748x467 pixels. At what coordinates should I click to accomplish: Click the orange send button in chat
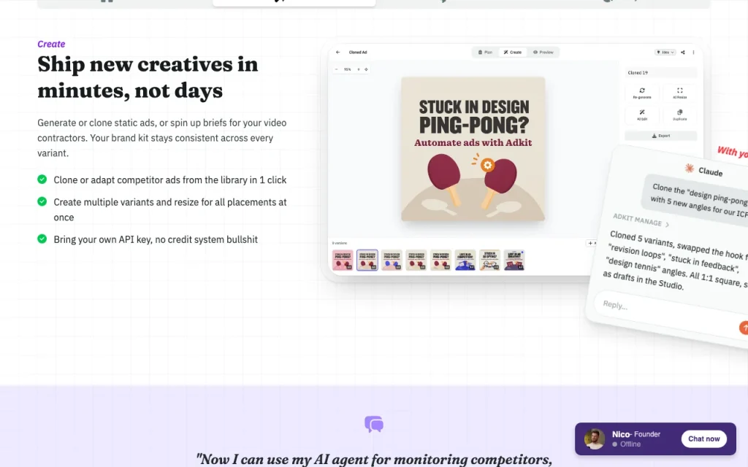tap(744, 328)
